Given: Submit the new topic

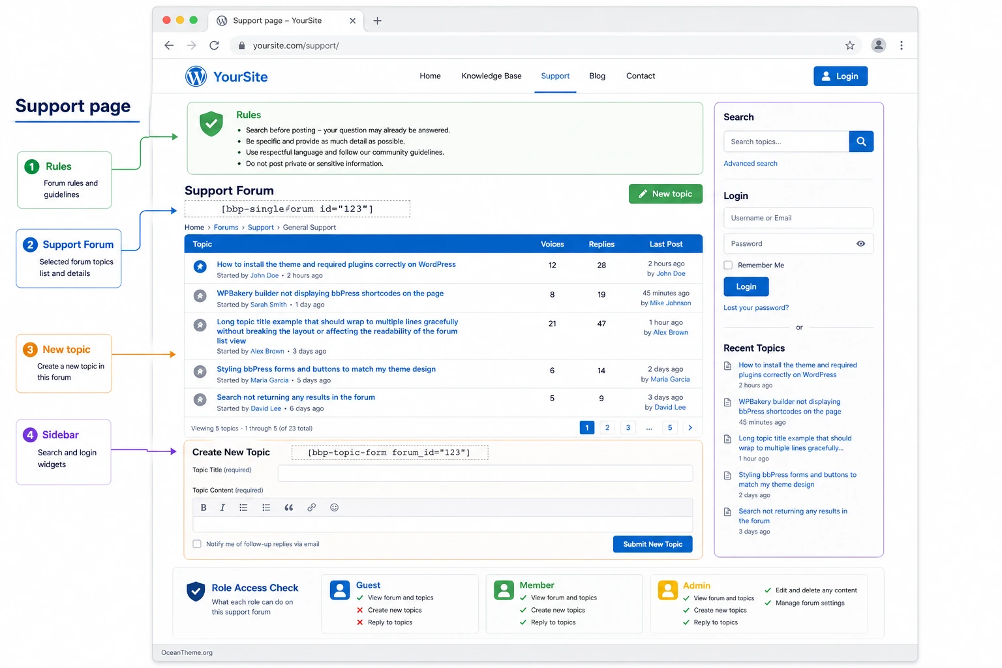Looking at the screenshot, I should [652, 544].
